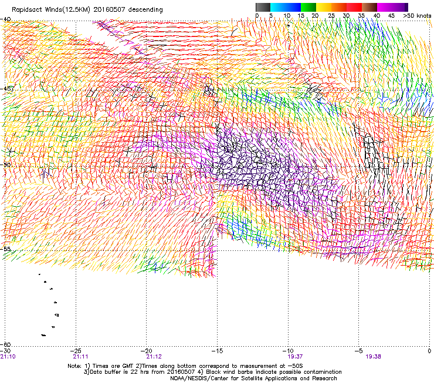
Task: Click the '21:12' pass time label
Action: click(x=154, y=357)
